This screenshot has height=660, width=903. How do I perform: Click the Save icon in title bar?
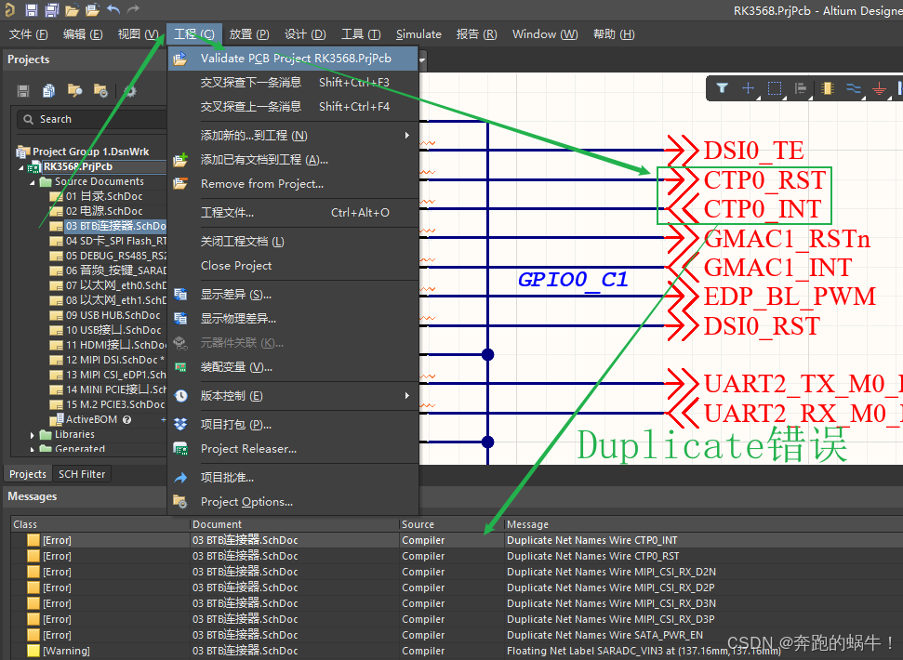(32, 10)
